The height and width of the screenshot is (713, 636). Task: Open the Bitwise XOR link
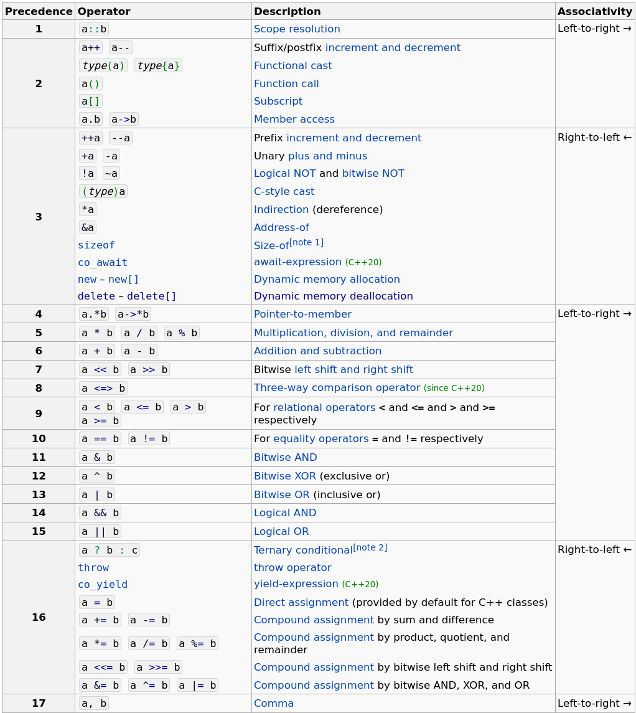285,476
